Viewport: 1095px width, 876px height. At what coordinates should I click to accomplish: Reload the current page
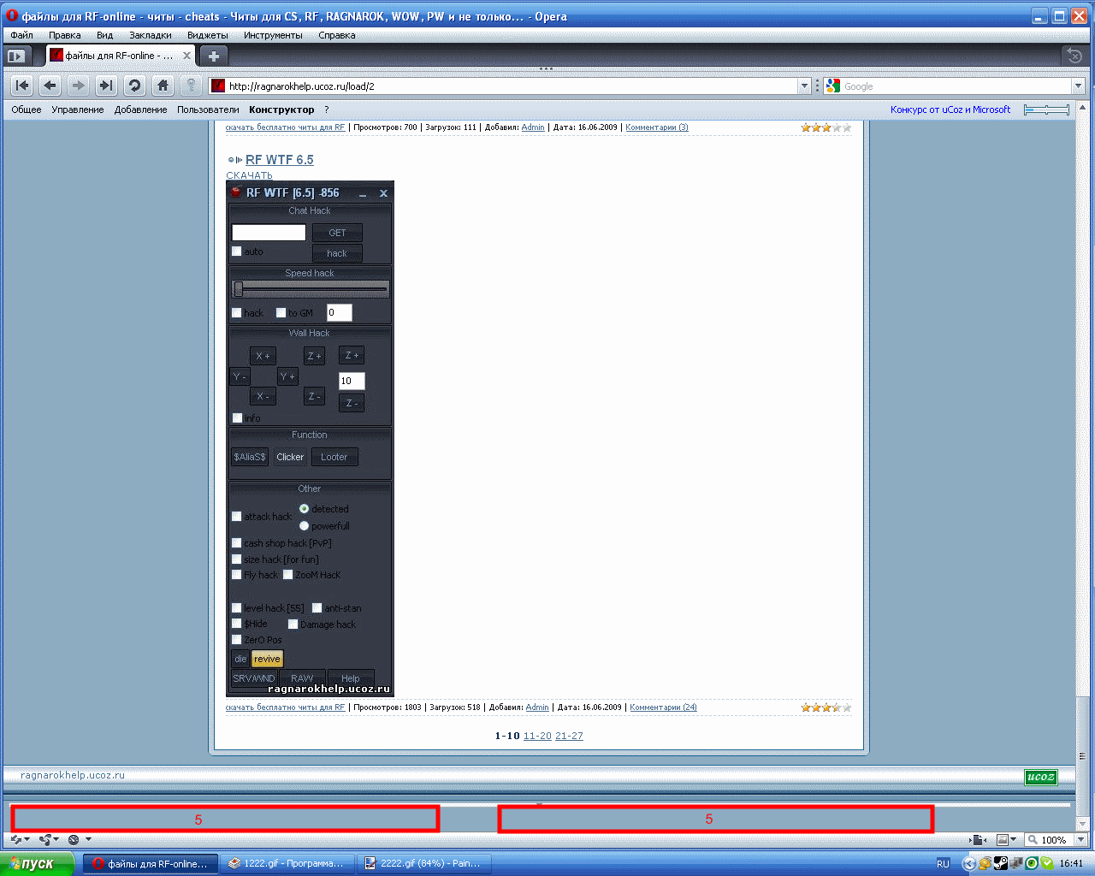[134, 86]
